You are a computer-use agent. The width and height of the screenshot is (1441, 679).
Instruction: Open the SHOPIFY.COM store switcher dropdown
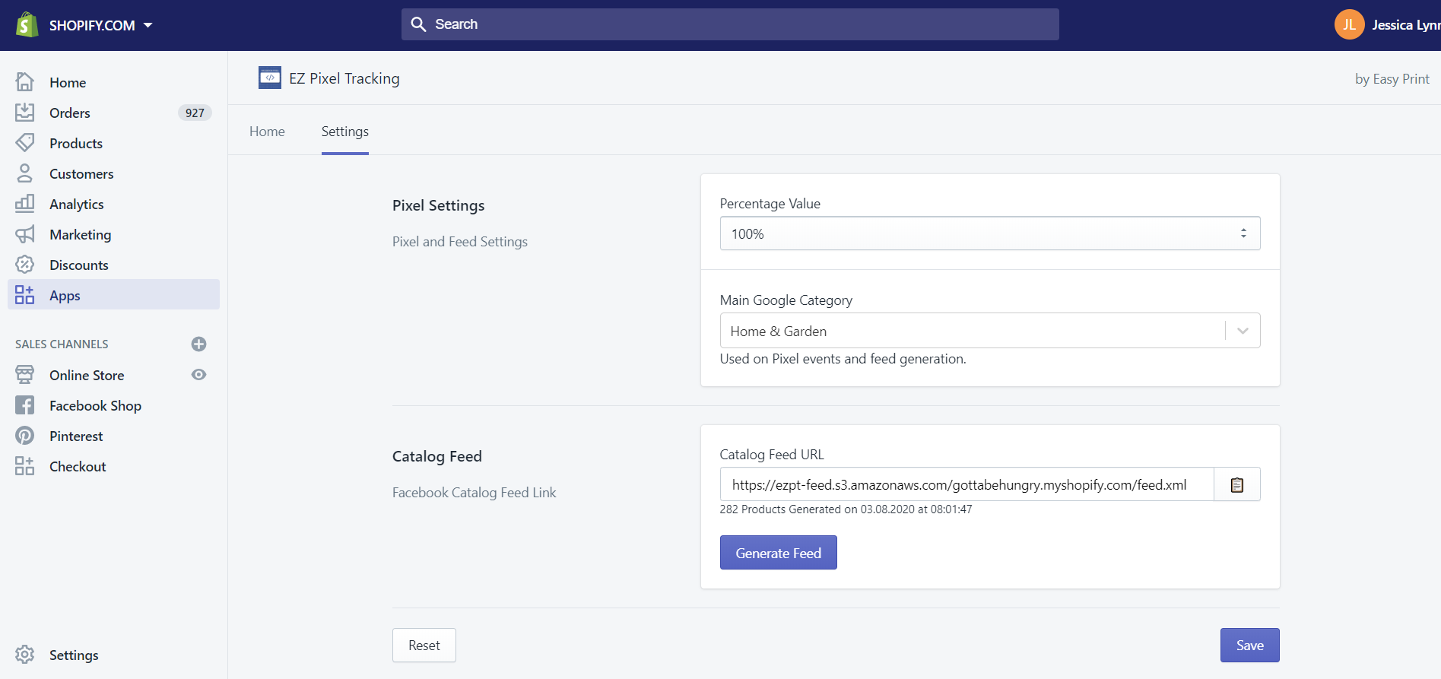(x=100, y=25)
